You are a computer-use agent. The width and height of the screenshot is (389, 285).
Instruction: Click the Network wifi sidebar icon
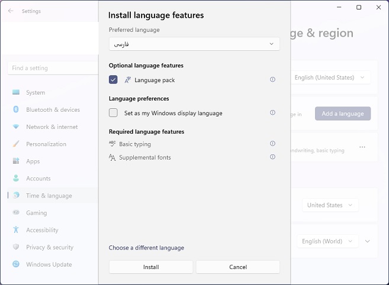pyautogui.click(x=16, y=127)
